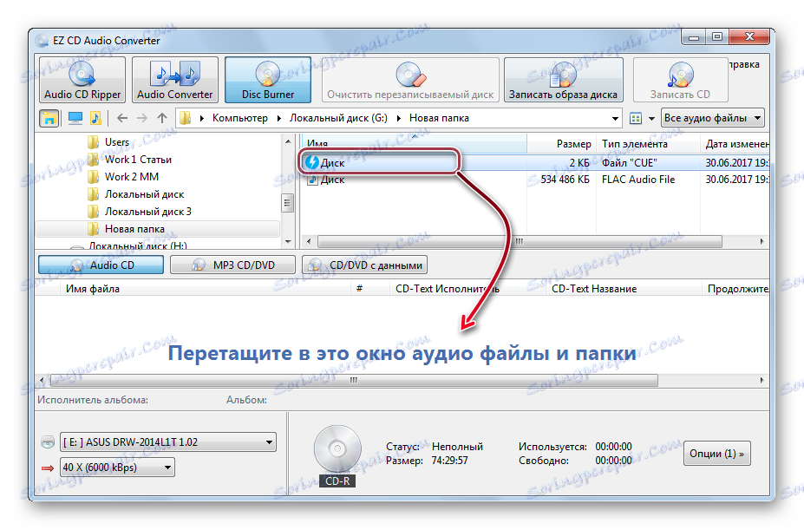Click the music folder icon
Screen dimensions: 804x530
click(95, 118)
